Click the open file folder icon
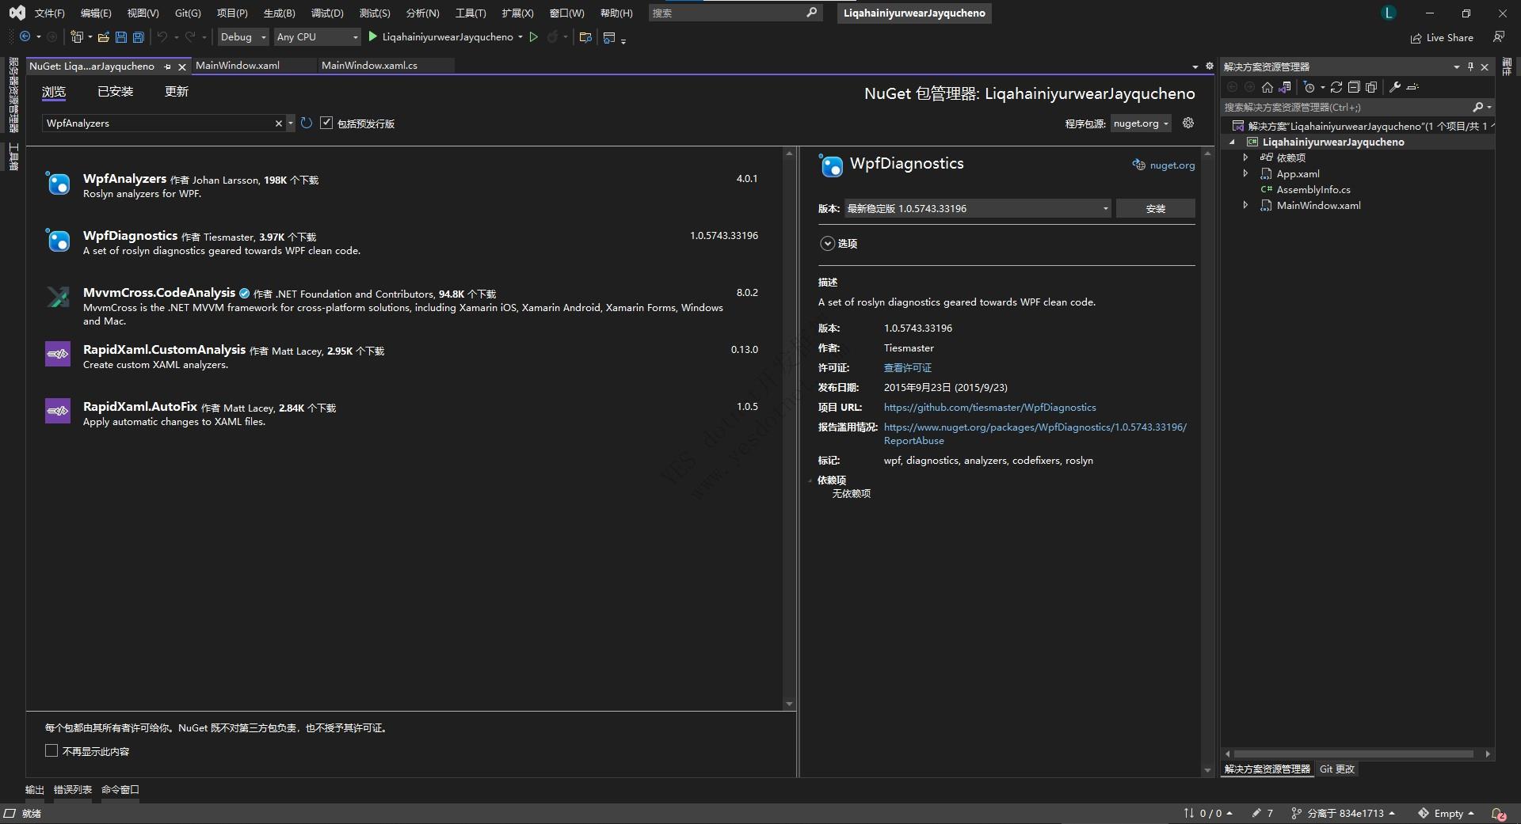 103,37
